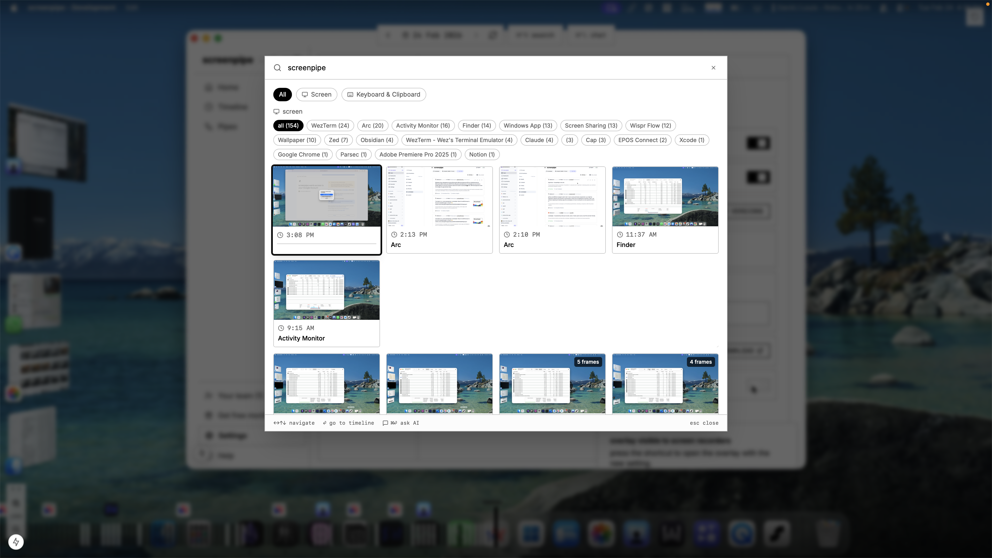This screenshot has width=992, height=558.
Task: Click the ask AI chat bubble icon
Action: 385,423
